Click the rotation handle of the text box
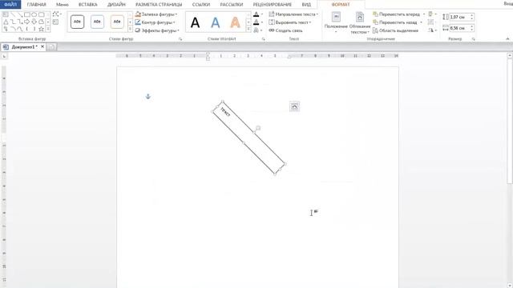The width and height of the screenshot is (513, 288). (258, 128)
